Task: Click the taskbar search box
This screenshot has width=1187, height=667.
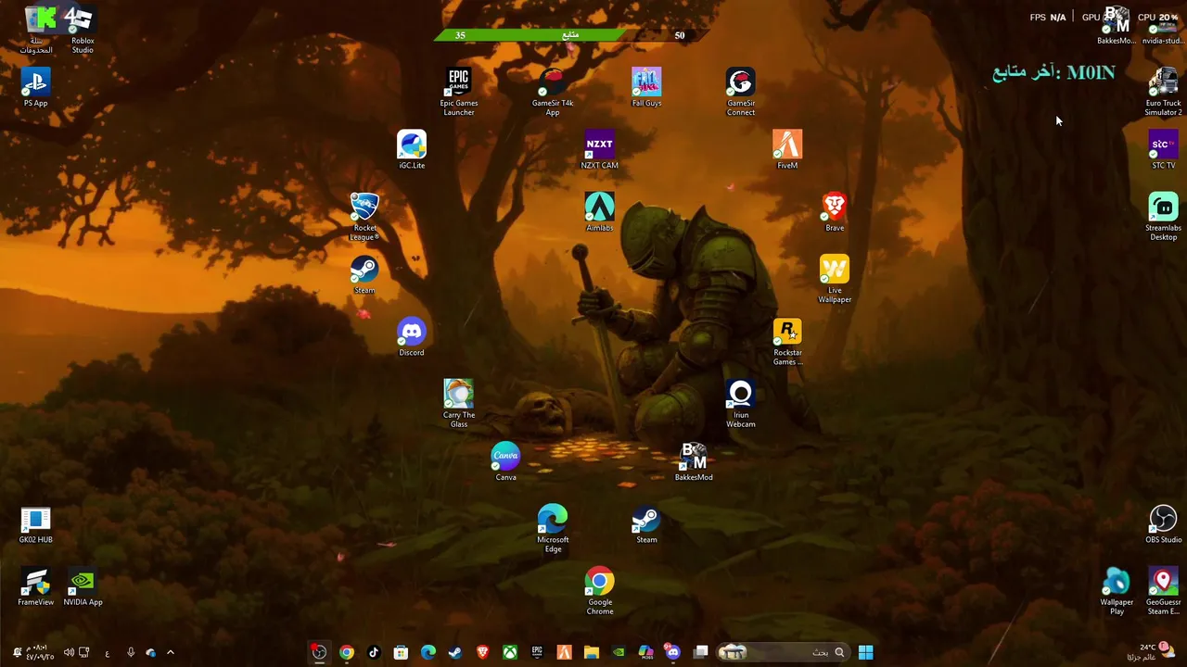Action: click(x=784, y=652)
